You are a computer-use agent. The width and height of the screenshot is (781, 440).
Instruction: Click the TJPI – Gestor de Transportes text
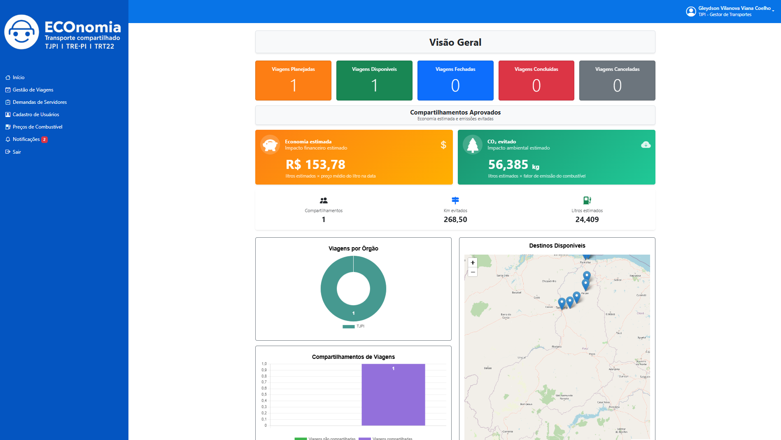click(x=725, y=14)
